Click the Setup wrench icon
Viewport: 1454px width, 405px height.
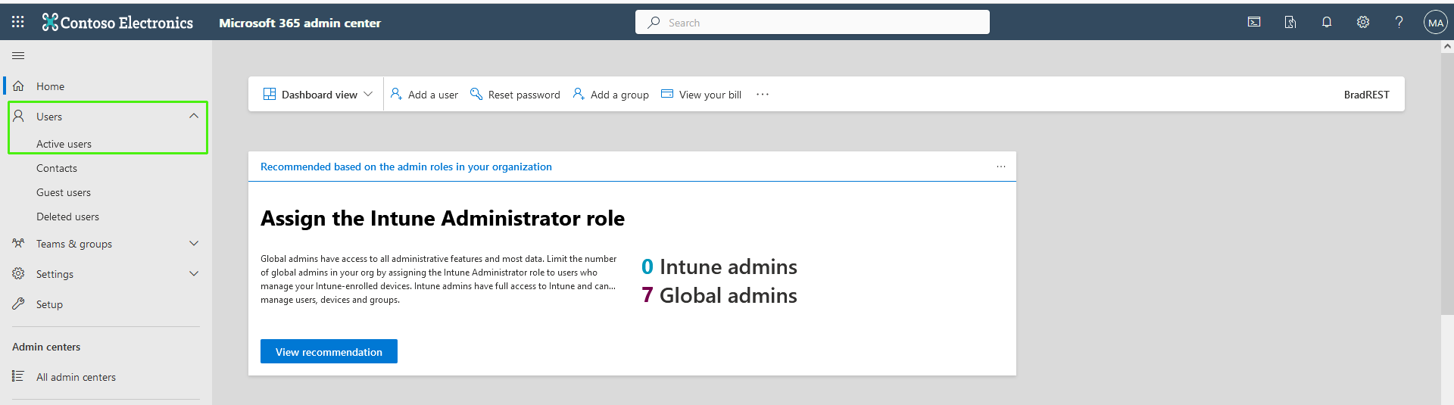18,304
